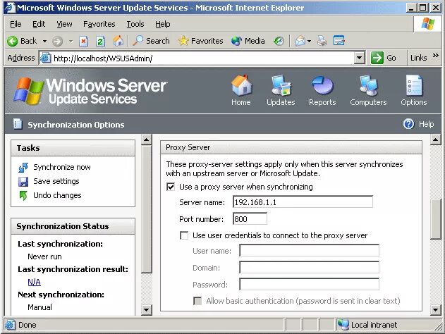The image size is (445, 334).
Task: Open the Address bar dropdown arrow
Action: coord(359,58)
